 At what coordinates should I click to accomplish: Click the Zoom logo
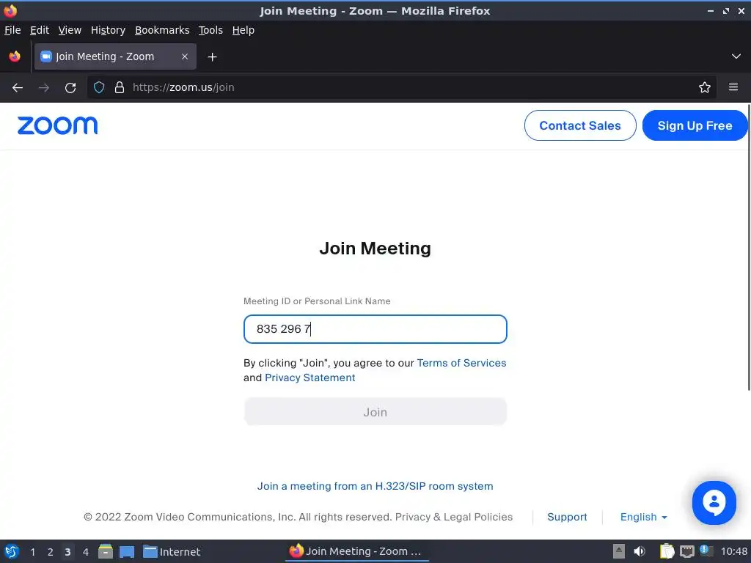[57, 125]
